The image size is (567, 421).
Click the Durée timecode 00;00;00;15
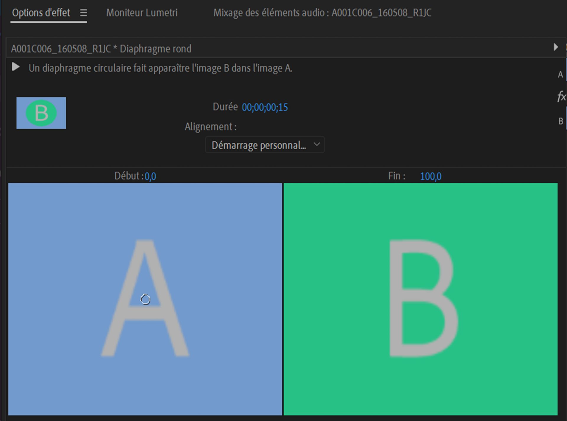(x=265, y=107)
